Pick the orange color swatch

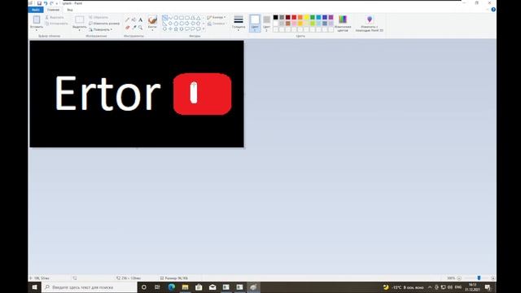click(x=300, y=17)
